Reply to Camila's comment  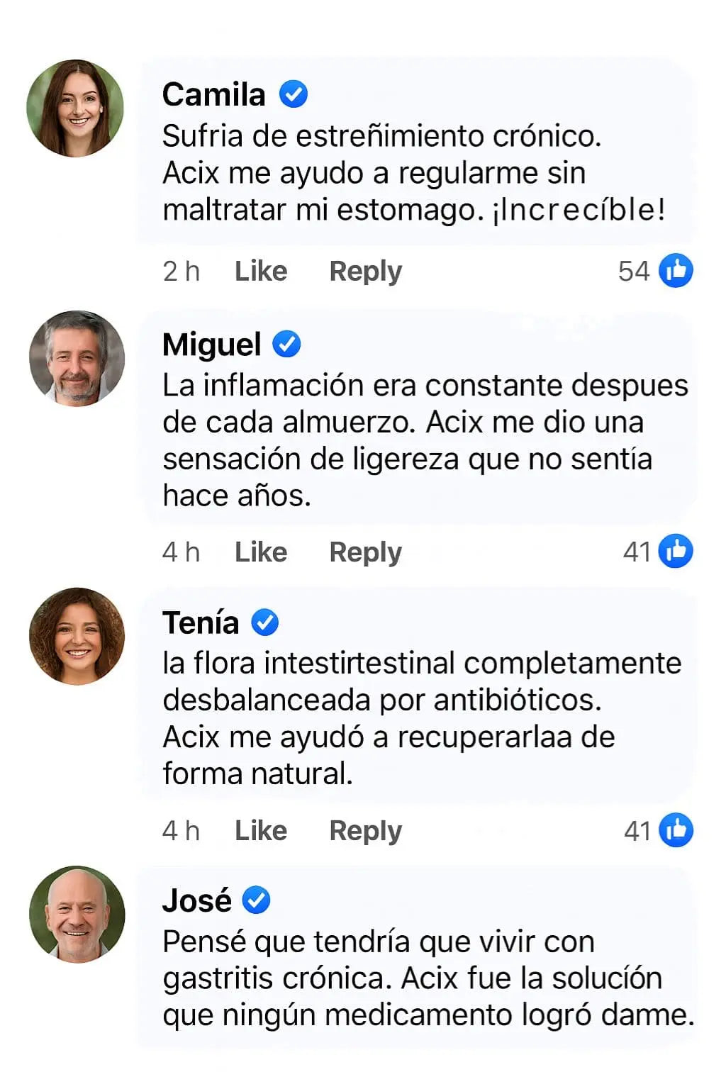tap(365, 271)
